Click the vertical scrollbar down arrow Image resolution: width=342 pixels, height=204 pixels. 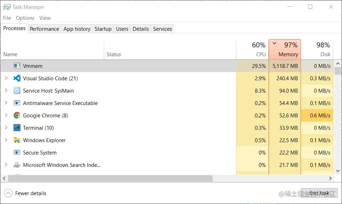[x=338, y=171]
